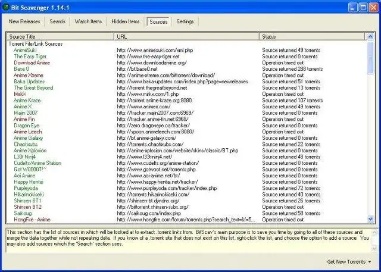Viewport: 381px width, 272px height.
Task: Click the animesuki.com/xml.php URL cell
Action: click(155, 50)
